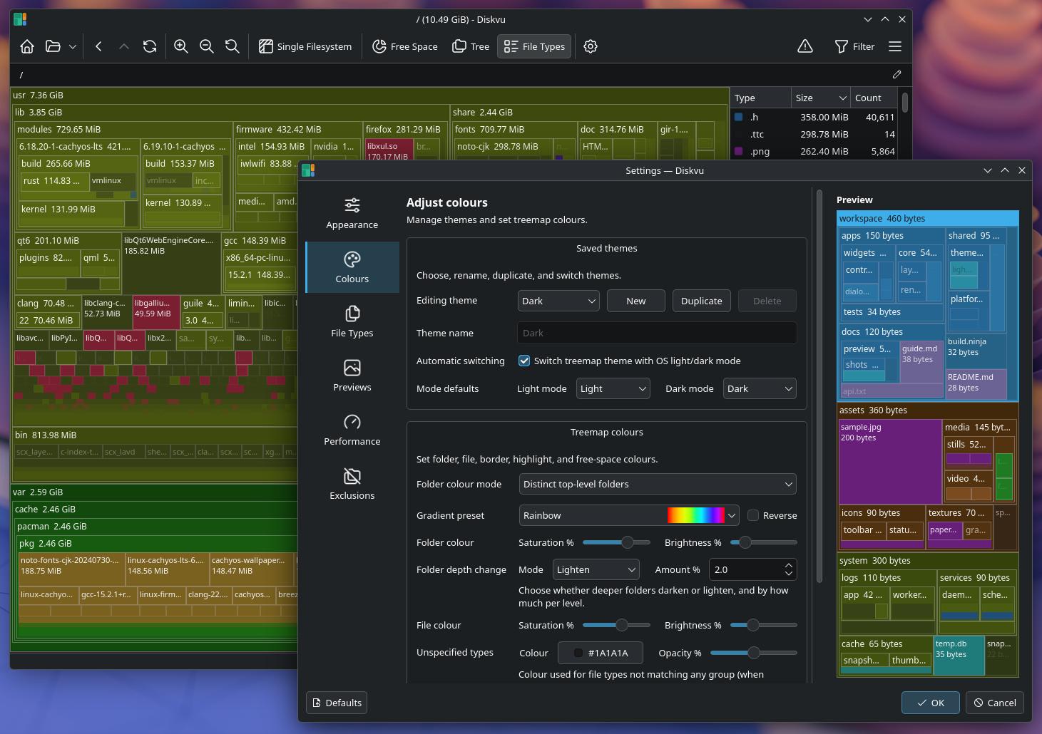This screenshot has width=1042, height=734.
Task: Select the .png row in file types
Action: click(814, 151)
